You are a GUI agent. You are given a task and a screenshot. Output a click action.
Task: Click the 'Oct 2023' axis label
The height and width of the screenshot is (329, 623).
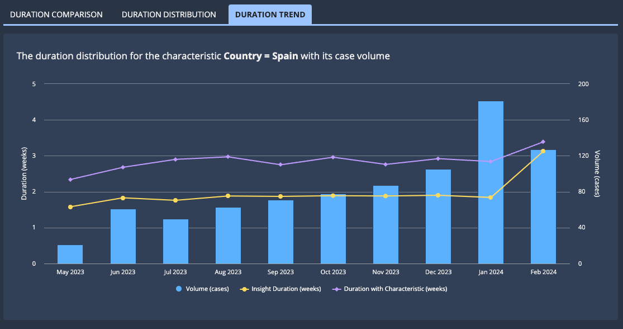[x=334, y=272]
